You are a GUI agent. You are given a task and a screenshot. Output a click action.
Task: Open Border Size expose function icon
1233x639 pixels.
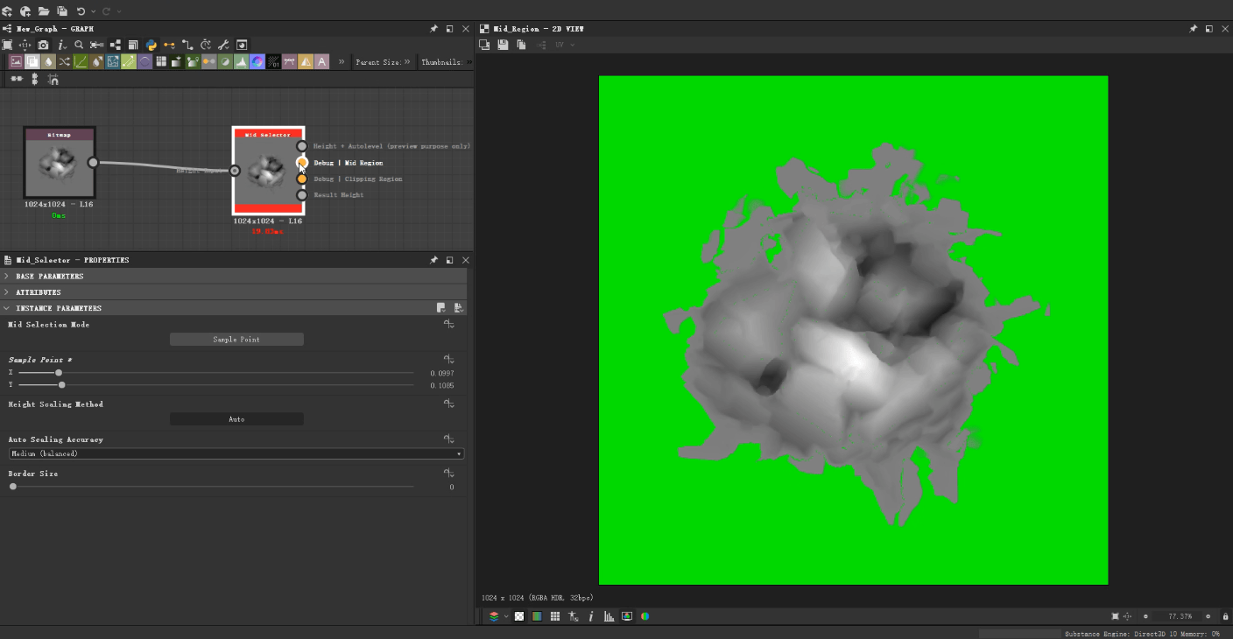(x=448, y=474)
